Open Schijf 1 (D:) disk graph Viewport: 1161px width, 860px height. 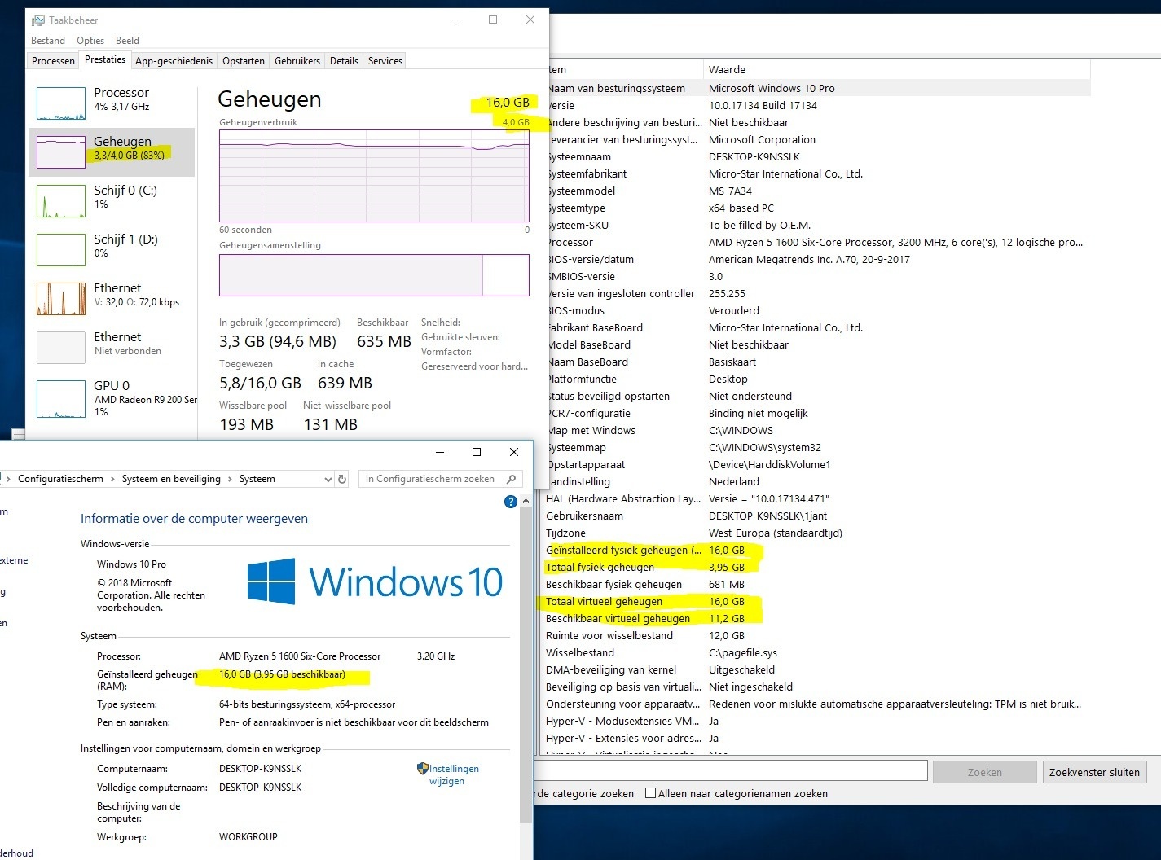click(x=61, y=250)
